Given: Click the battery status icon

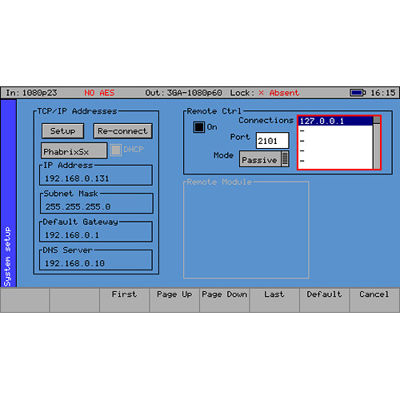Looking at the screenshot, I should coord(358,93).
